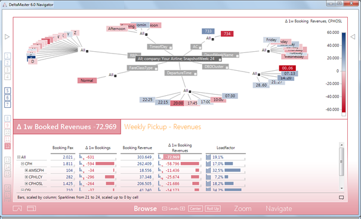The image size is (361, 219).
Task: Select the Friday weekday node
Action: point(271,40)
